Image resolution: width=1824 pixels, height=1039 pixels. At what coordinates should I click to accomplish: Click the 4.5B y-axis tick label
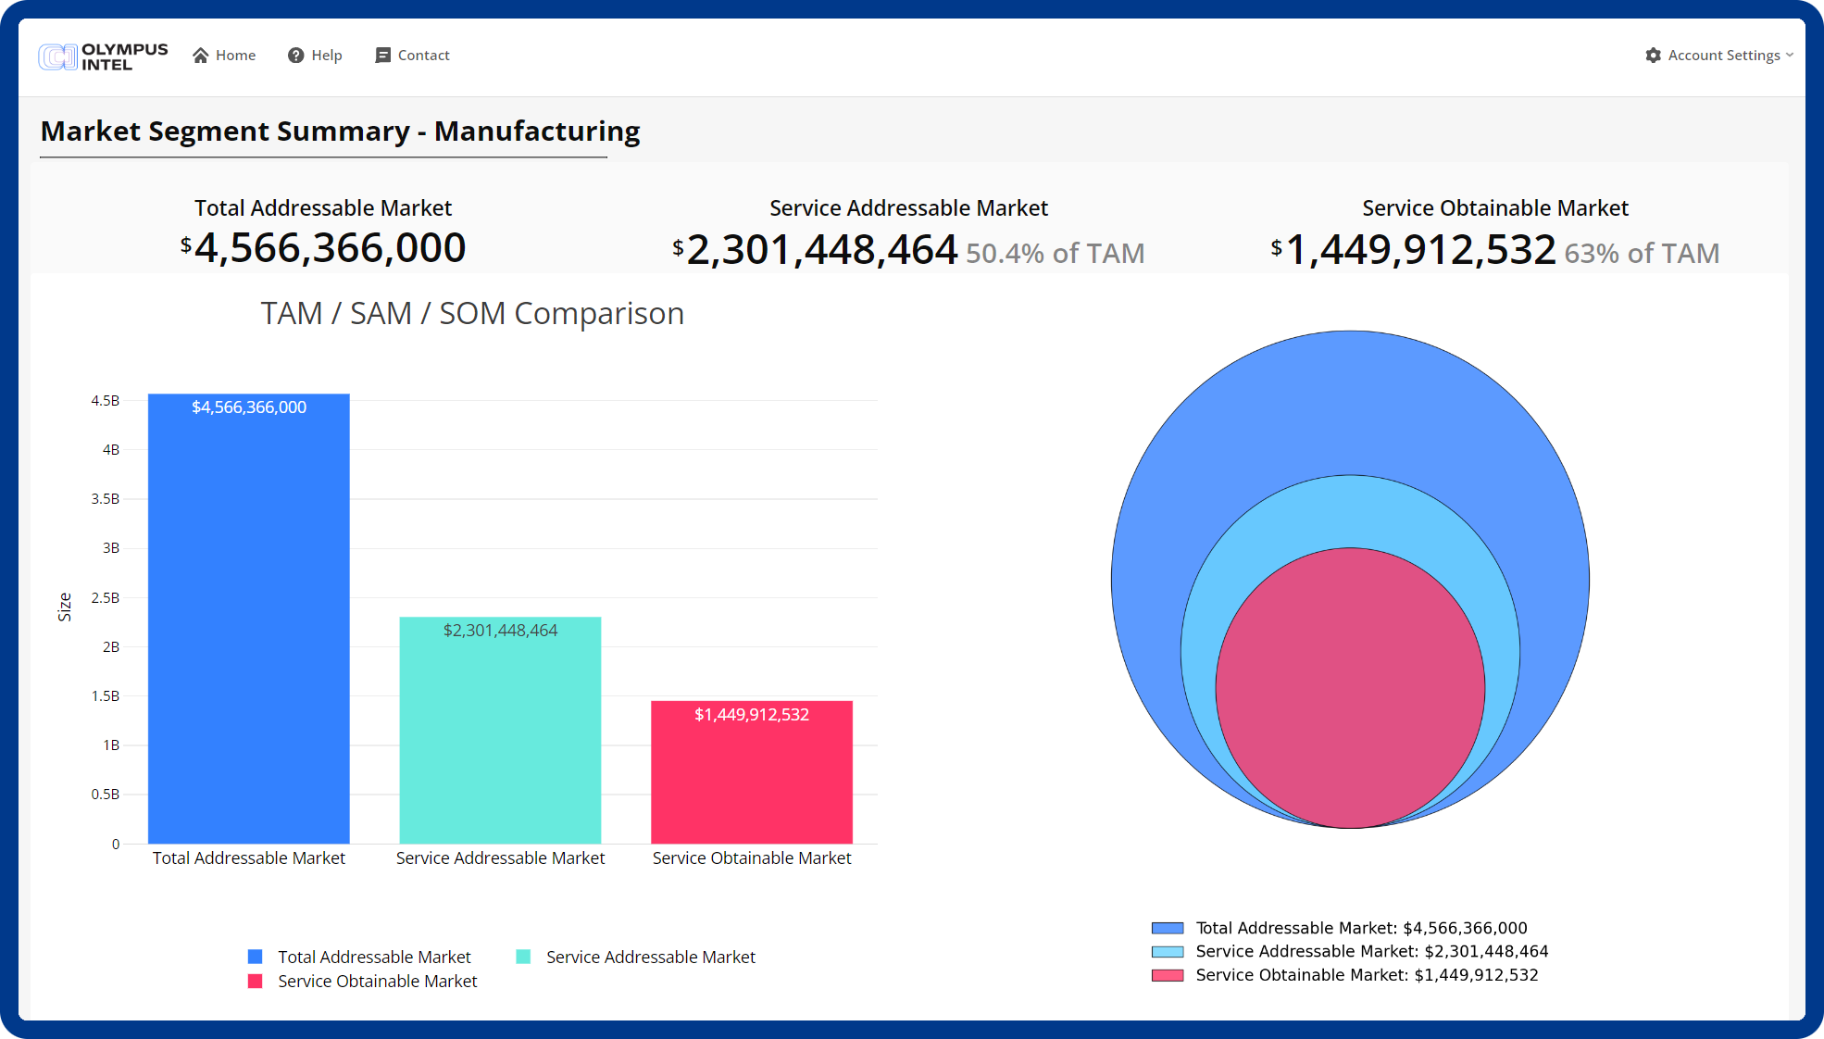pos(105,400)
